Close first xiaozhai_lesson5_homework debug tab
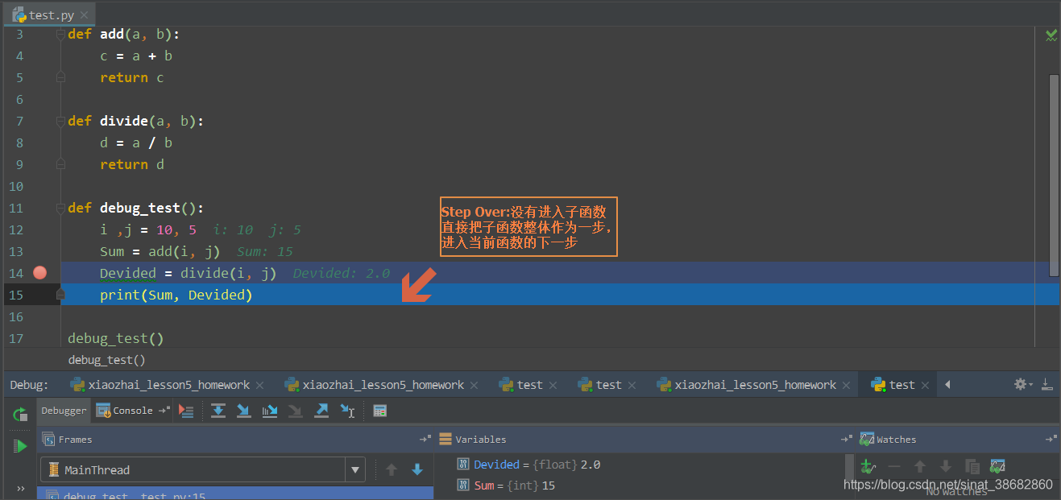Image resolution: width=1061 pixels, height=500 pixels. 260,386
